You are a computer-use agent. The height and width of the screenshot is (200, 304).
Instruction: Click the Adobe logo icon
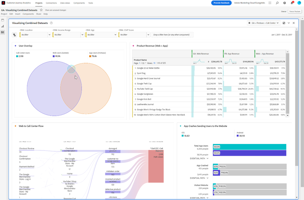4,3
